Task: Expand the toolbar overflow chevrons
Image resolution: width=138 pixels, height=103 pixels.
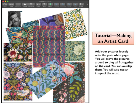Action: pyautogui.click(x=87, y=4)
